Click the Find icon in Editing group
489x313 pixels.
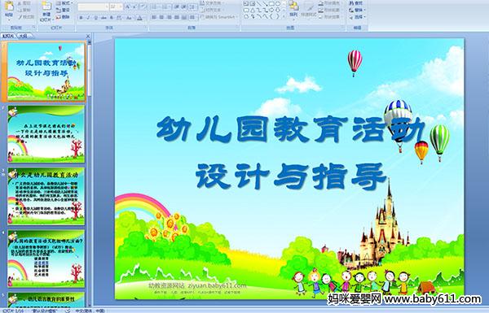(356, 3)
